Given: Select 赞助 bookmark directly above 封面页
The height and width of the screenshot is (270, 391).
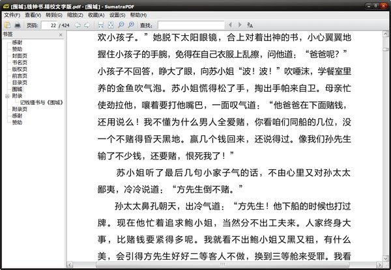Looking at the screenshot, I should 17,49.
